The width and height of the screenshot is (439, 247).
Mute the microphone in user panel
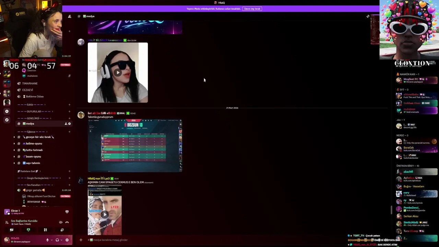(47, 240)
